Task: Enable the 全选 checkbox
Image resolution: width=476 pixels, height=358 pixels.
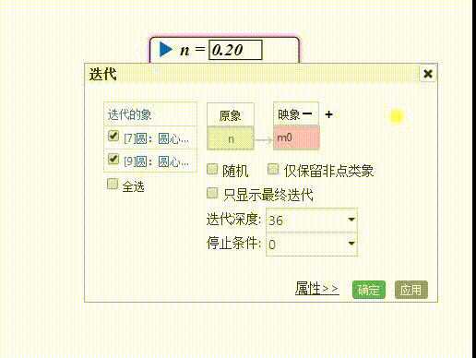Action: point(113,184)
